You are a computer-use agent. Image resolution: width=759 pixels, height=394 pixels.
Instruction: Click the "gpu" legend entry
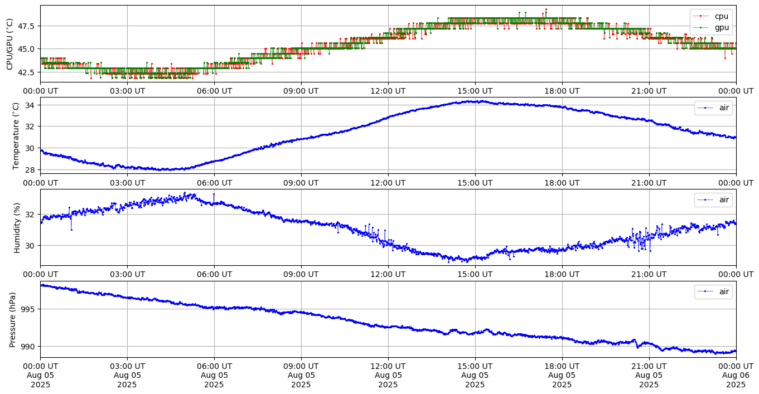click(x=711, y=27)
